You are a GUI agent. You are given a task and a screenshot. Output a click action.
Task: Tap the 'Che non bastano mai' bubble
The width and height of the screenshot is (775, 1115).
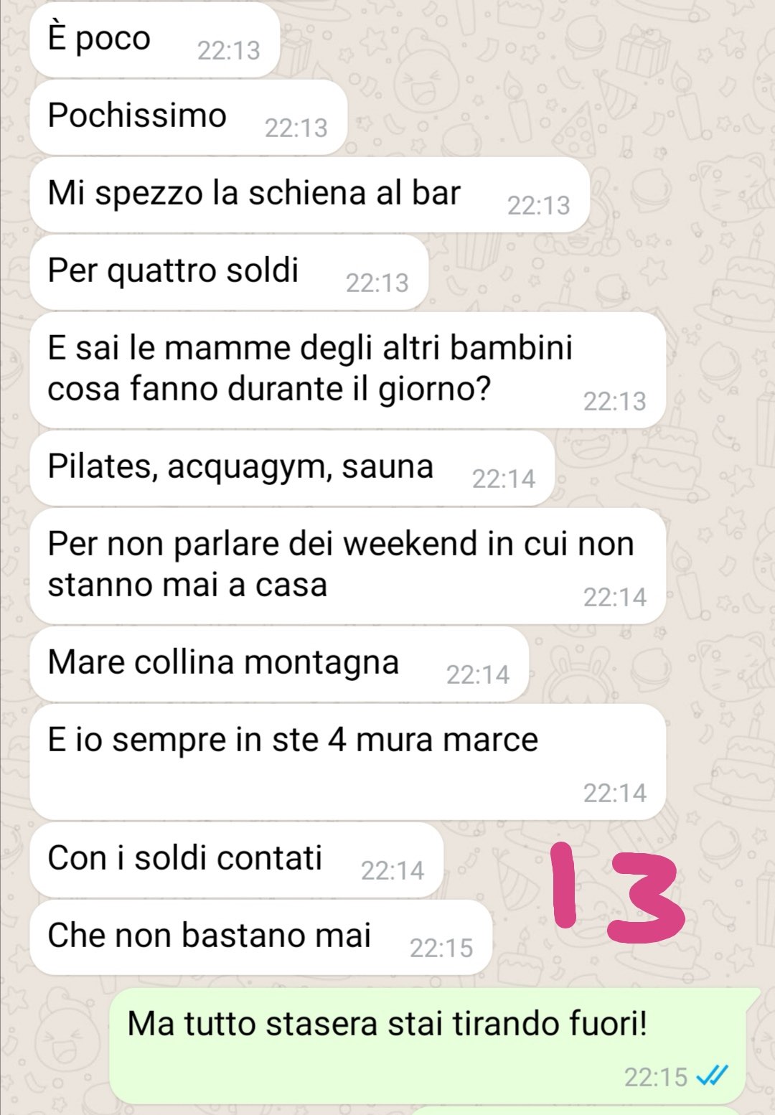(261, 937)
